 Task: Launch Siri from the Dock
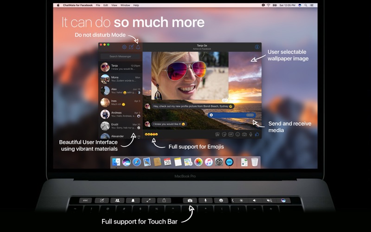tap(127, 162)
